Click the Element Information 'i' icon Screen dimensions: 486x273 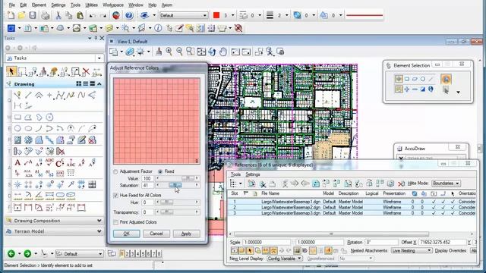(x=158, y=28)
